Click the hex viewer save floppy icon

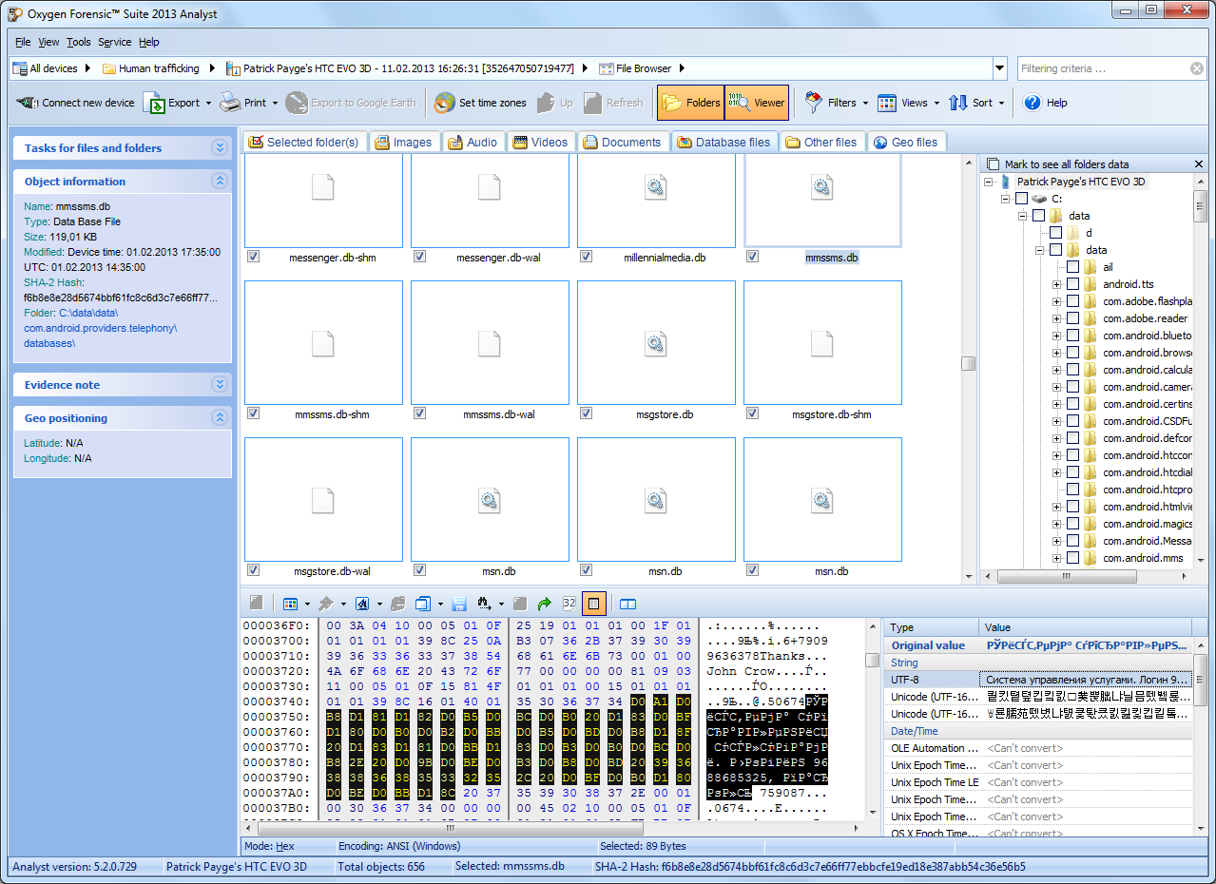coord(459,604)
